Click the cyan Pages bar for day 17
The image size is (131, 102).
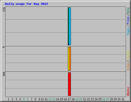70,26
